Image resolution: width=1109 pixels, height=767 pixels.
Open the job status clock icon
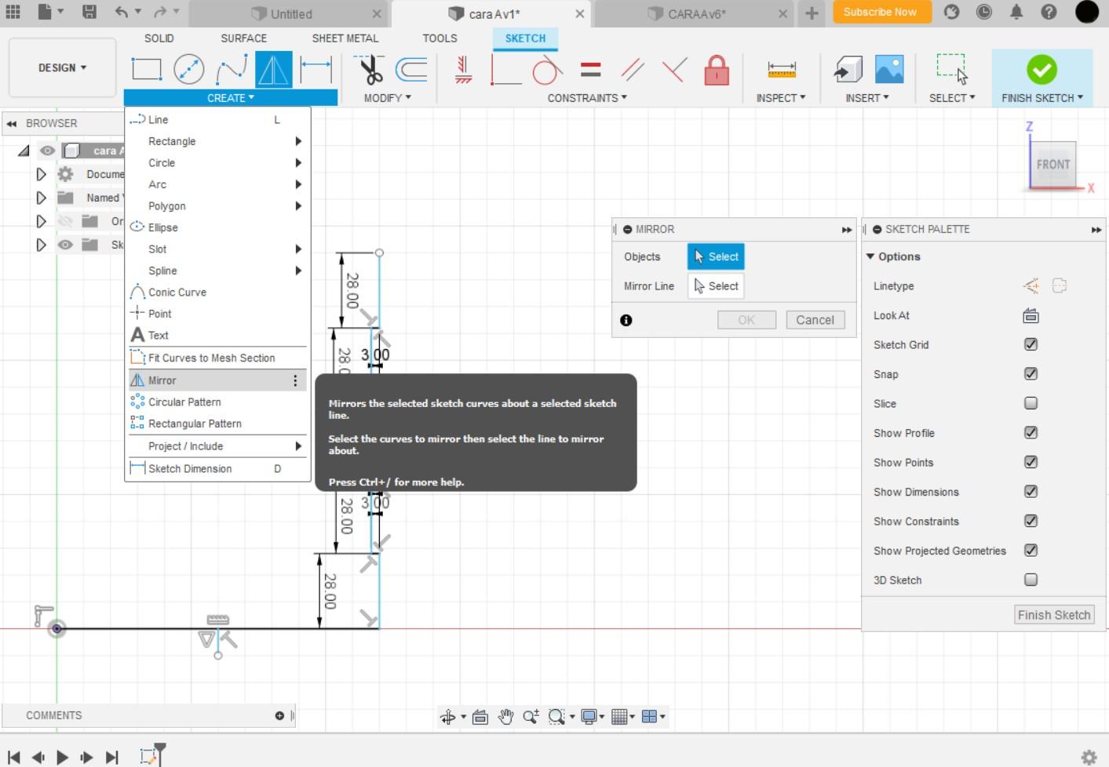pyautogui.click(x=984, y=12)
